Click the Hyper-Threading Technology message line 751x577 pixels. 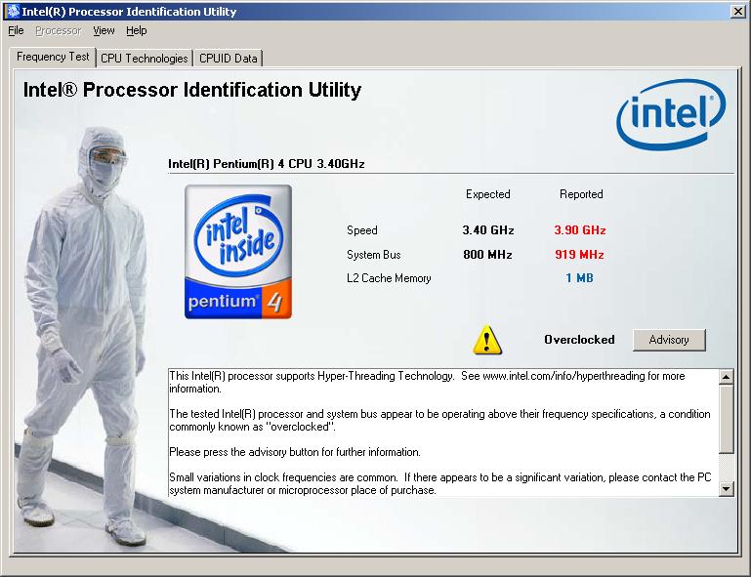tap(427, 382)
